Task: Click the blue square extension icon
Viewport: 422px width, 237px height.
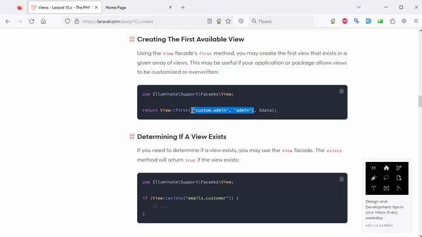Action: click(x=369, y=21)
